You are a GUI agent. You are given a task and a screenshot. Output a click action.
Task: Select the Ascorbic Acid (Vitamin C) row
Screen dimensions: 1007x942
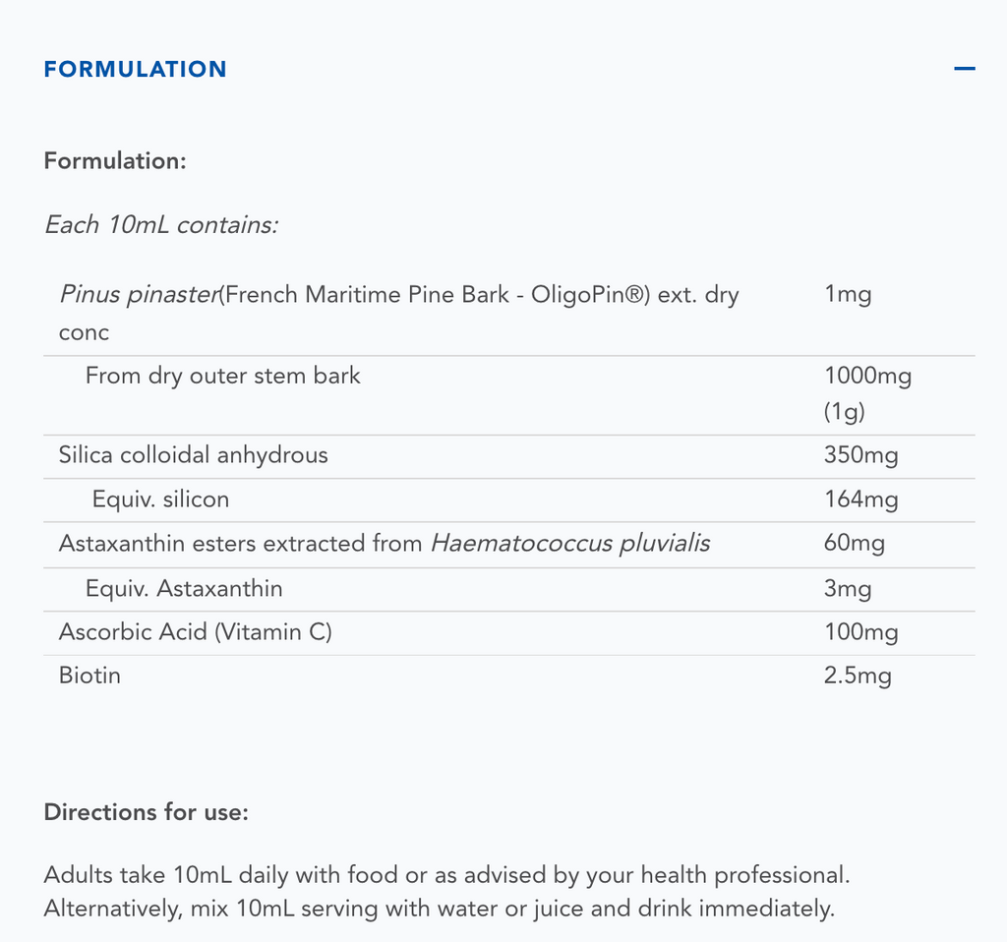[x=196, y=632]
